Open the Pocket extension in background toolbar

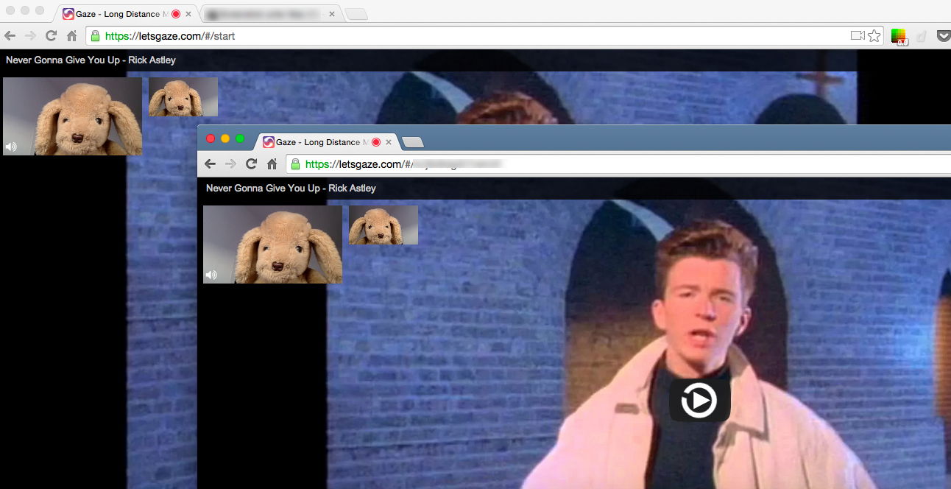944,35
